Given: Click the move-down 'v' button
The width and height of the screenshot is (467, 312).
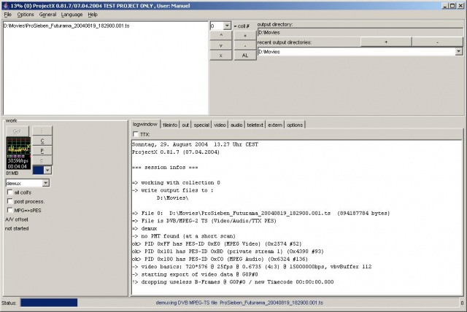Looking at the screenshot, I should (x=220, y=44).
